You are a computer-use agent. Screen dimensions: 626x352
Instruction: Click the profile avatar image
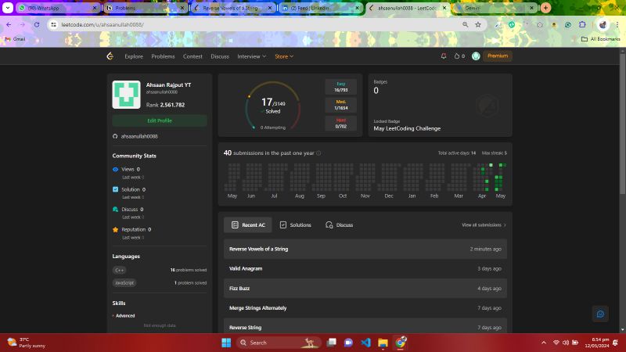[126, 95]
